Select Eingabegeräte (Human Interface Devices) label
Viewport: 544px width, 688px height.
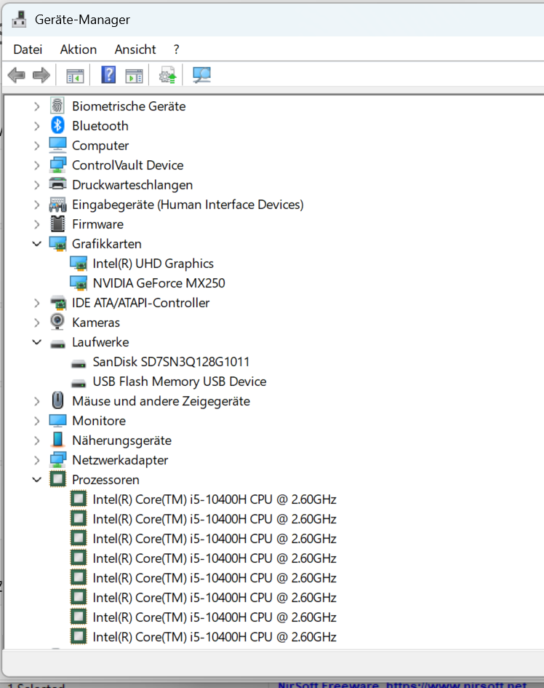[188, 205]
